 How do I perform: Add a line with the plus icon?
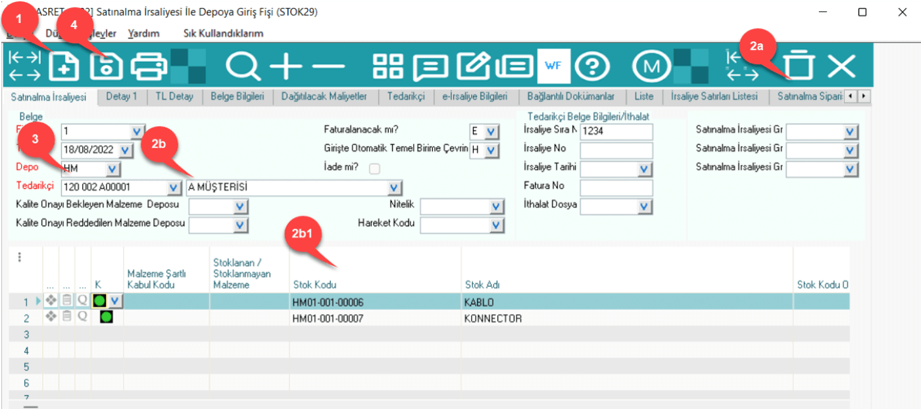[286, 66]
